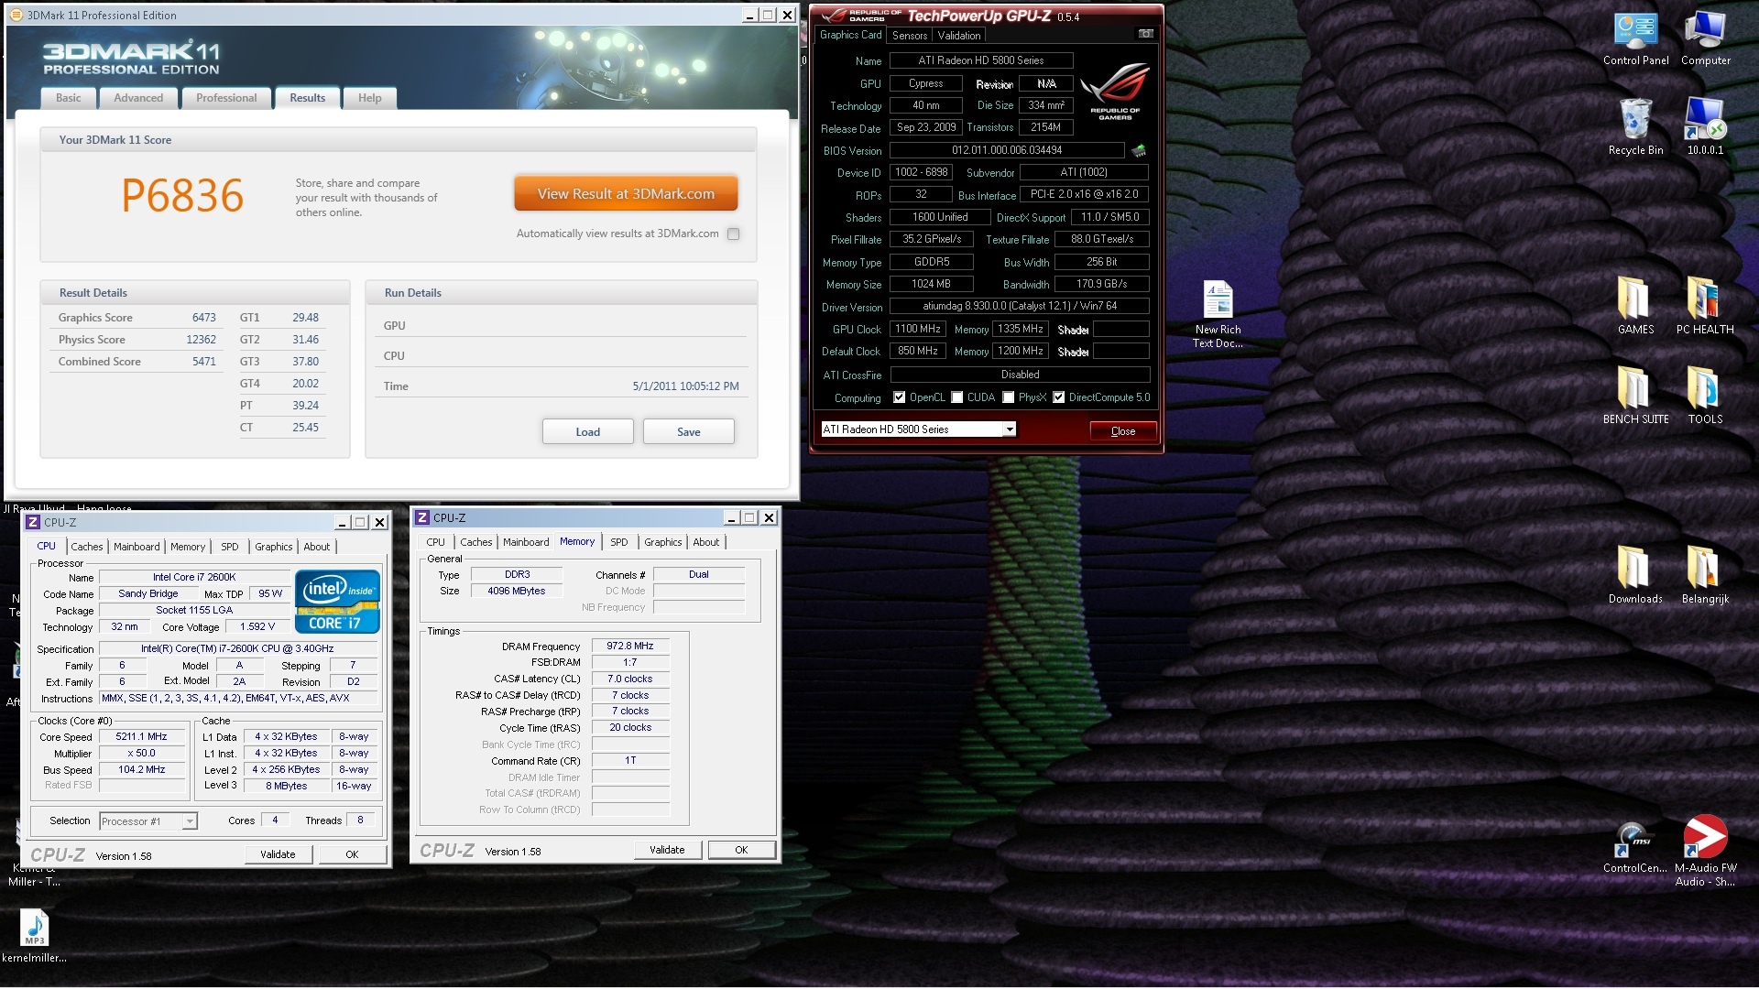Click the Intel Core i7 logo in CPU-Z
1759x989 pixels.
coord(337,602)
